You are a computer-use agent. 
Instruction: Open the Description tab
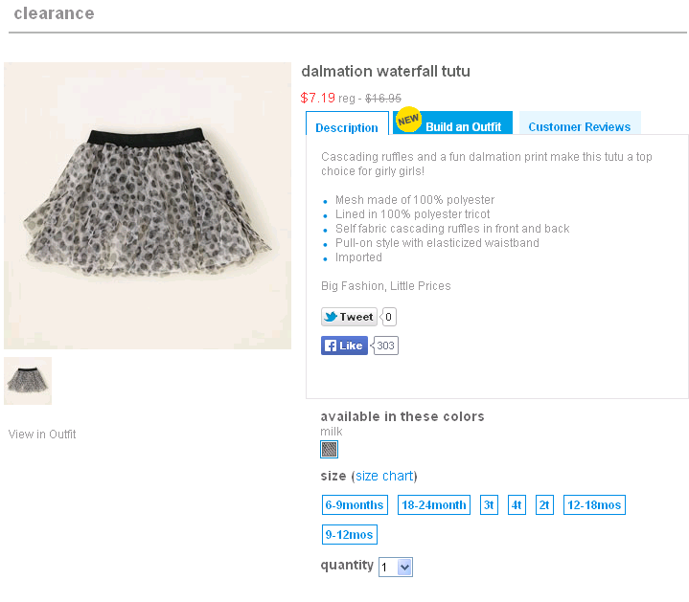[x=347, y=127]
